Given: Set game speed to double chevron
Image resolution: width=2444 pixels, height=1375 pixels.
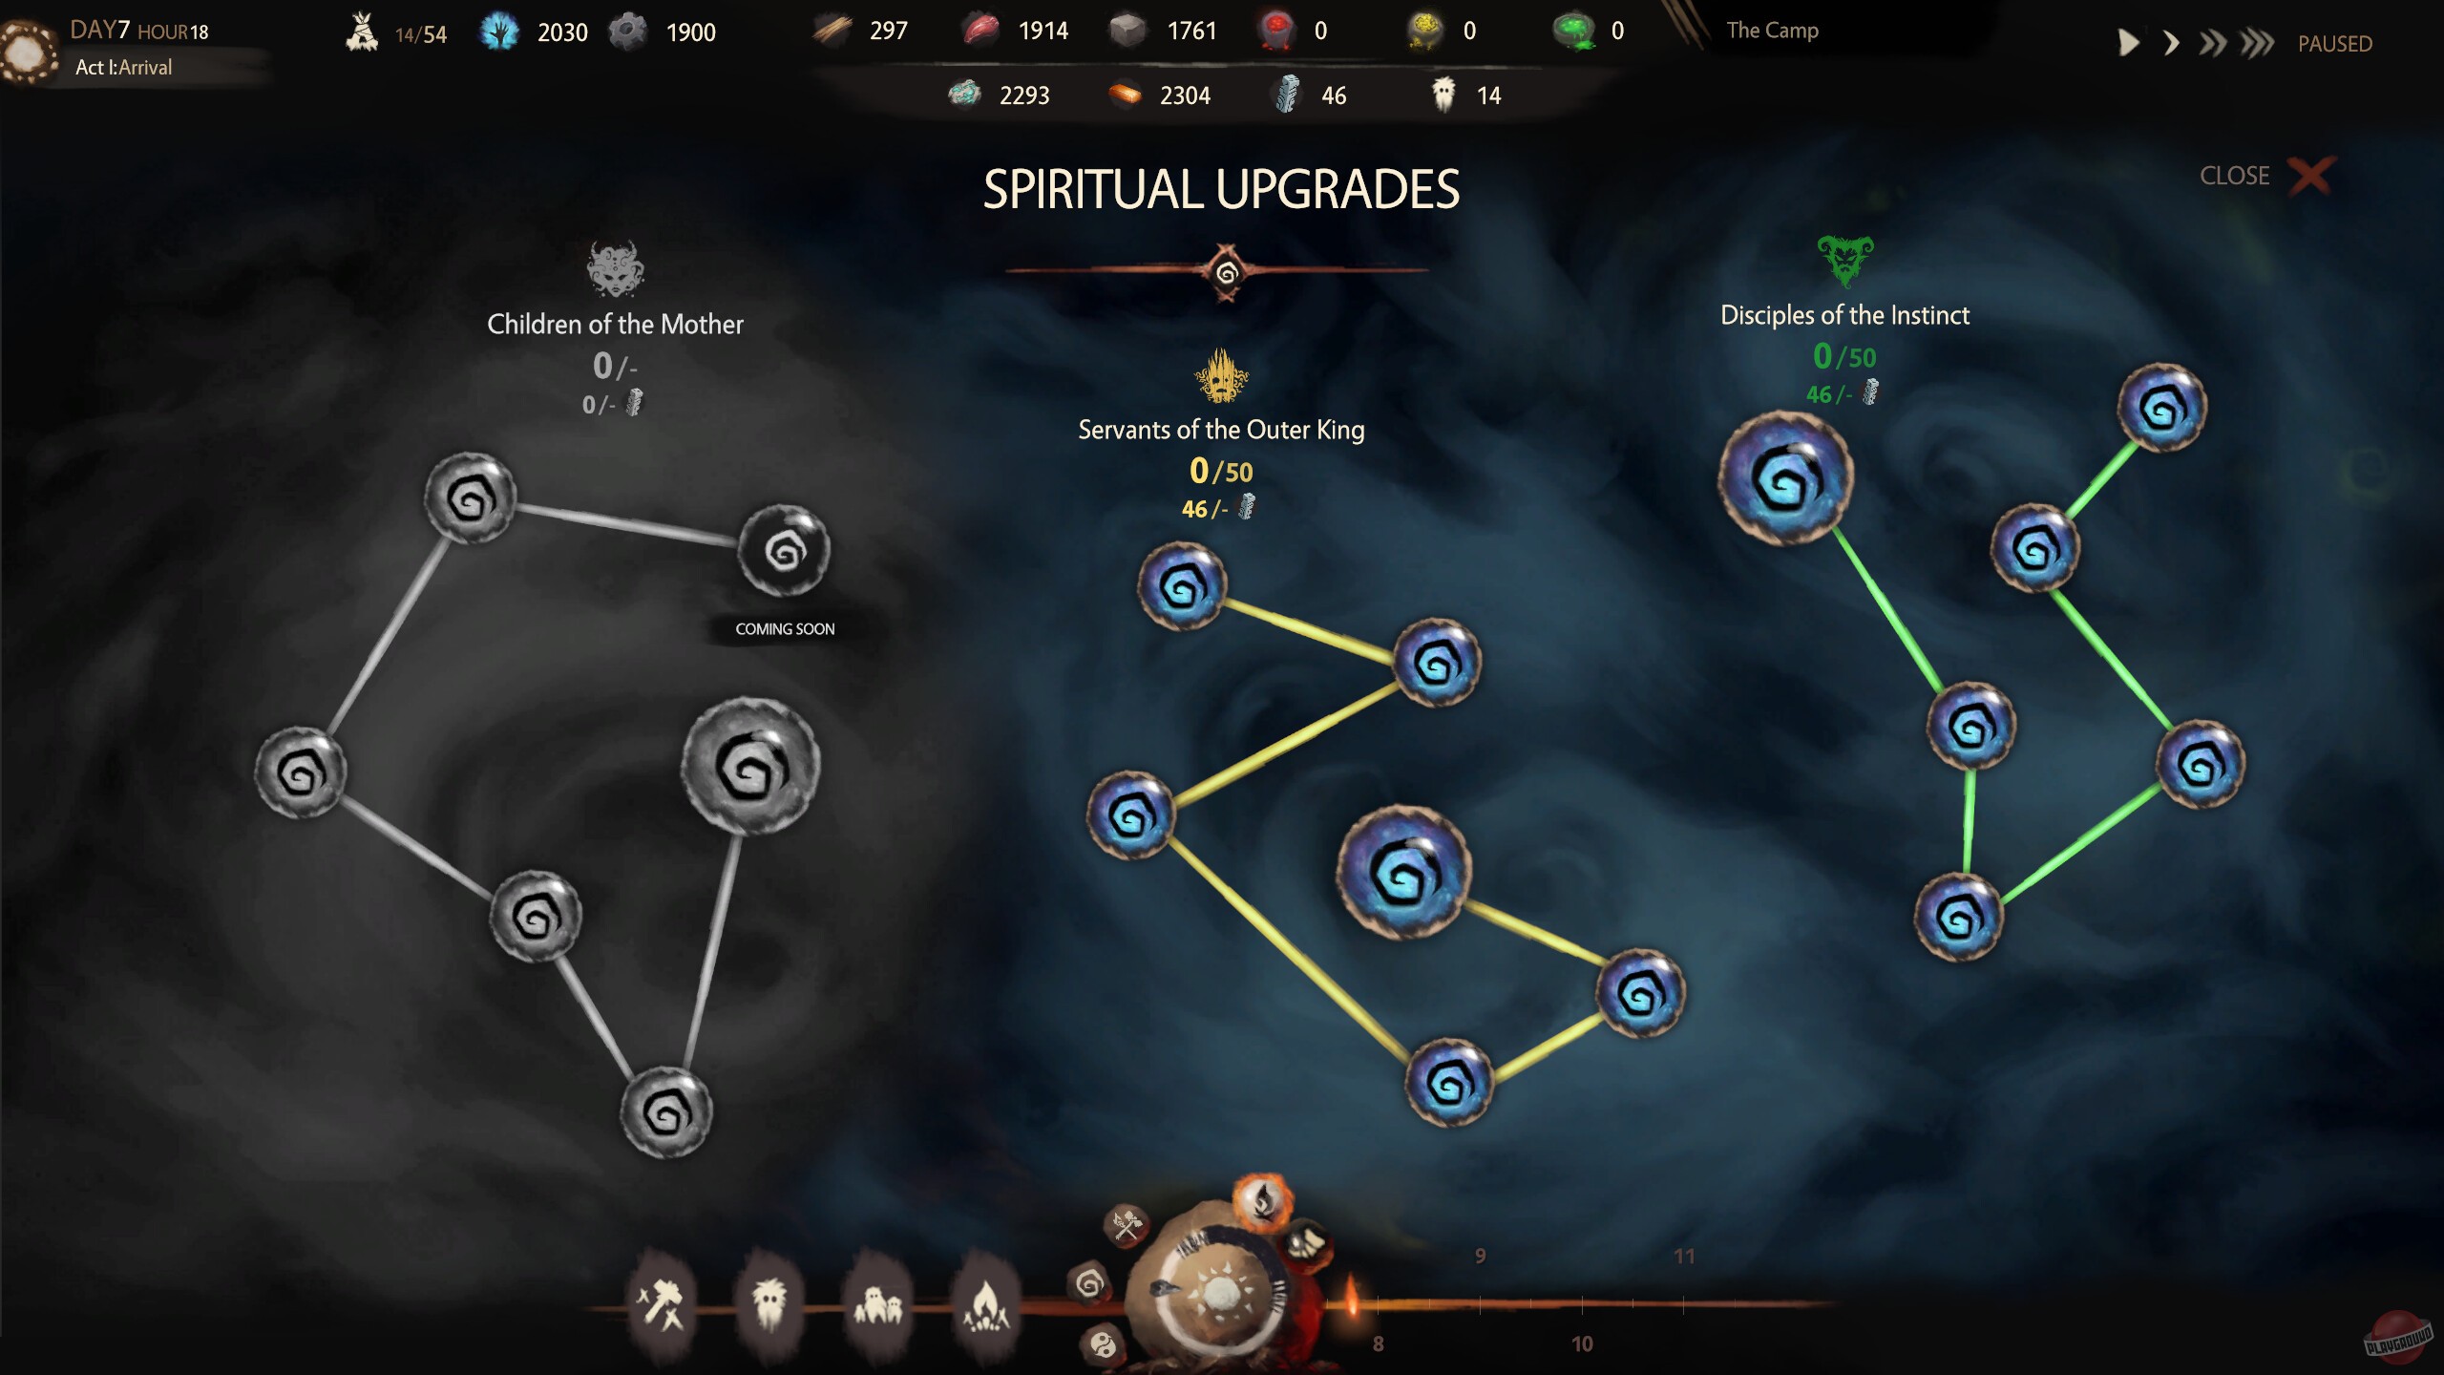Looking at the screenshot, I should [x=2212, y=43].
